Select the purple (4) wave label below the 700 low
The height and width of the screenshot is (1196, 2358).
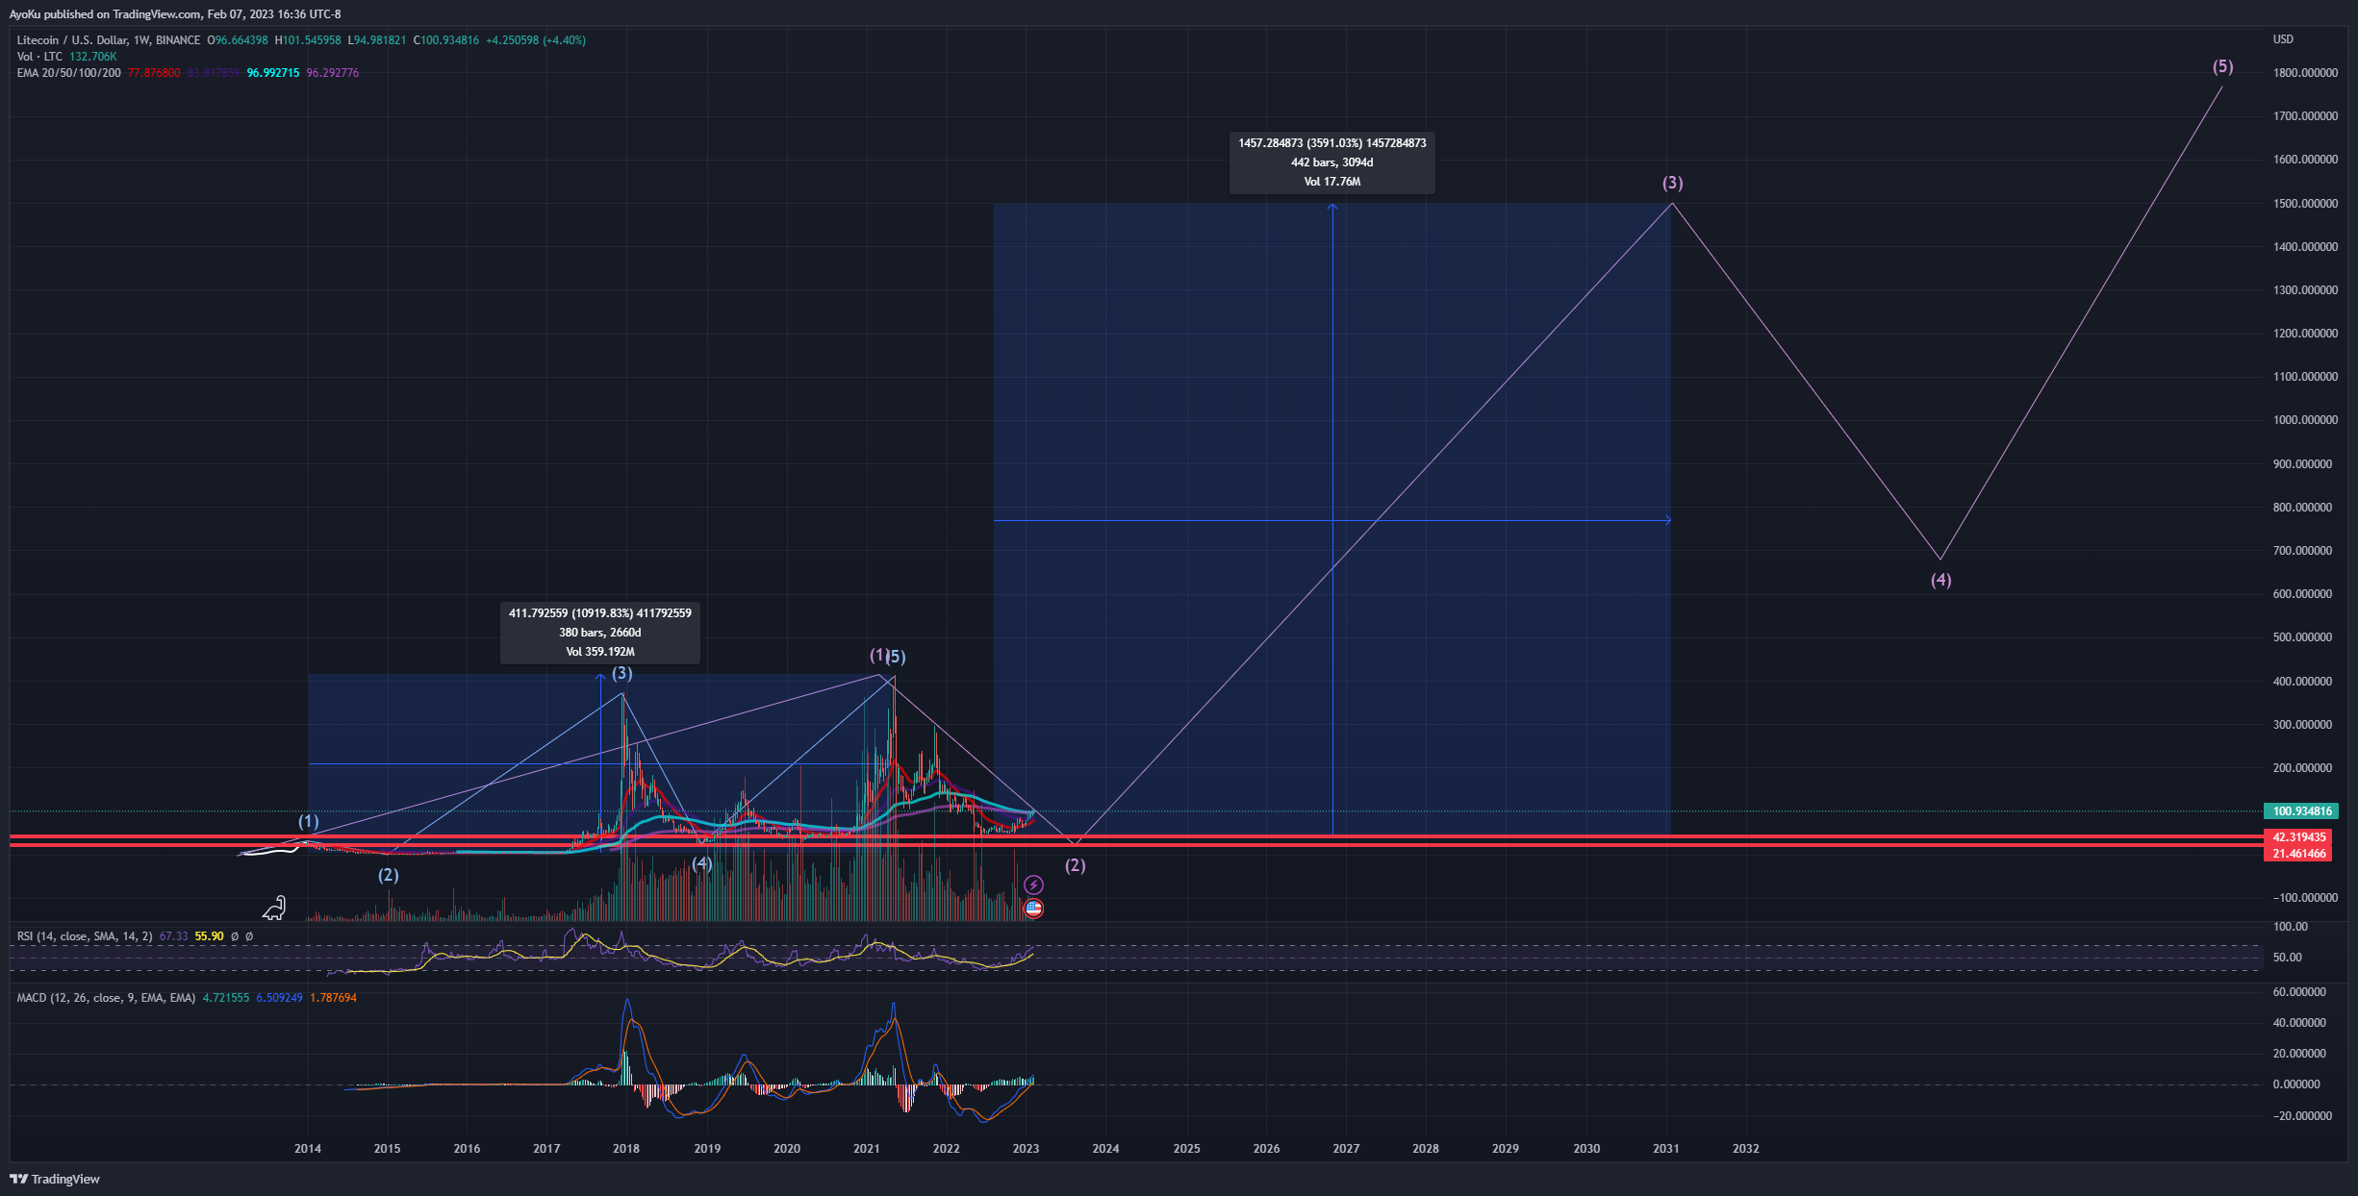tap(1941, 580)
